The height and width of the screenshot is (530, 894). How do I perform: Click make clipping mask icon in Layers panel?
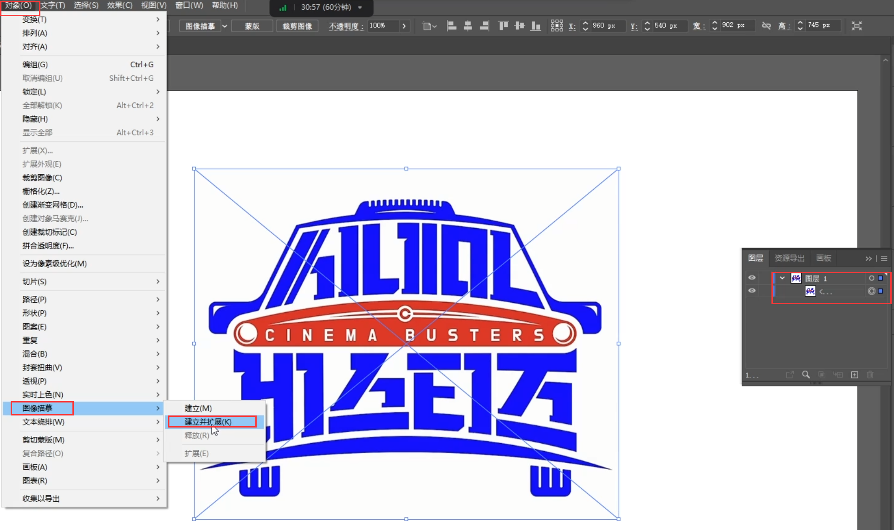pyautogui.click(x=821, y=375)
